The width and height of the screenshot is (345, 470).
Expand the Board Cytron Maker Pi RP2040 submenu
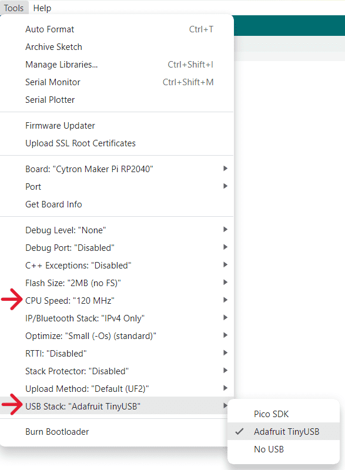pos(116,169)
